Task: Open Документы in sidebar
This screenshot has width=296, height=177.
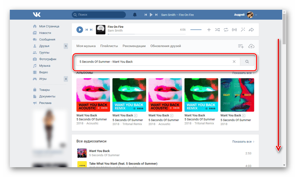Action: 47,96
